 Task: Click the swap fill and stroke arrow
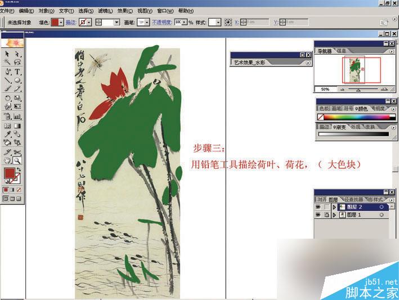pos(19,169)
